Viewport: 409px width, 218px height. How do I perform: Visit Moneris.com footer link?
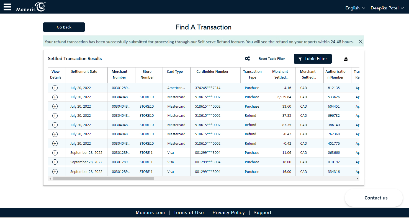click(150, 212)
